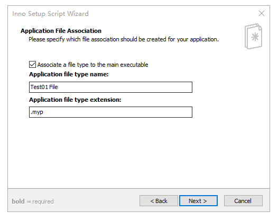Return to previous page with Back button

click(x=159, y=201)
